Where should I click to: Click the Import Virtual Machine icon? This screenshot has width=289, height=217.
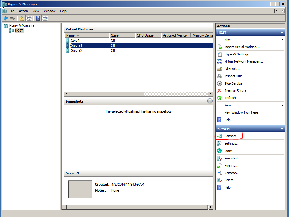(x=219, y=47)
